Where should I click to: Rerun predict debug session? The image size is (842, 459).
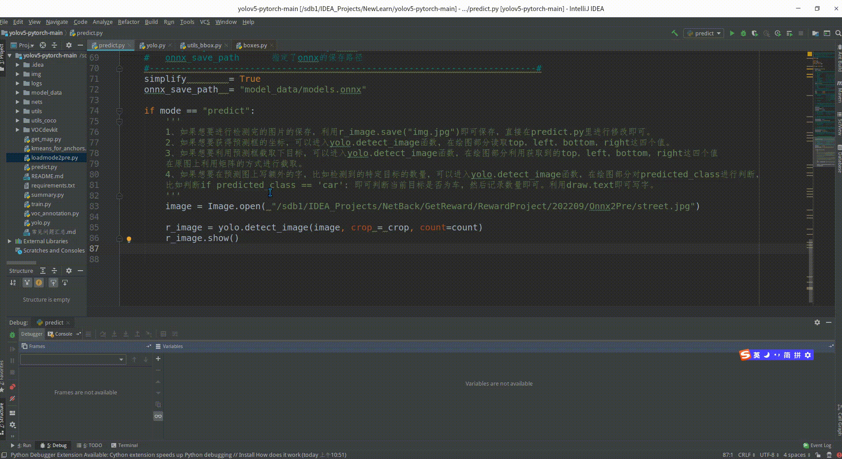(x=12, y=335)
